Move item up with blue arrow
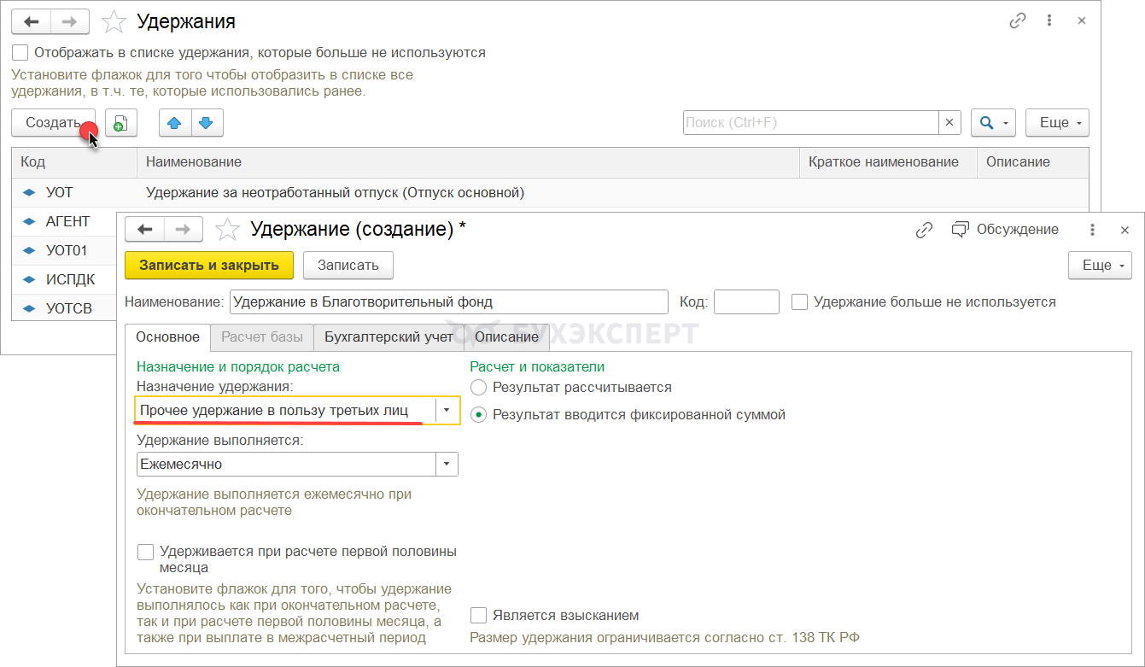Viewport: 1145px width, 667px height. (x=175, y=123)
